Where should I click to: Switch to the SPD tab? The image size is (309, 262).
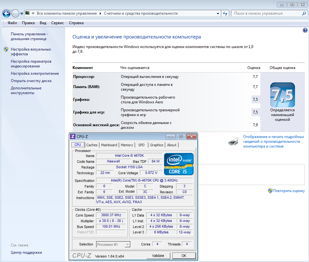coord(141,145)
